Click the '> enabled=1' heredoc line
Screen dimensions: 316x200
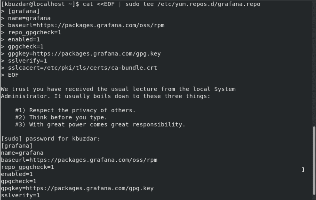pyautogui.click(x=20, y=39)
